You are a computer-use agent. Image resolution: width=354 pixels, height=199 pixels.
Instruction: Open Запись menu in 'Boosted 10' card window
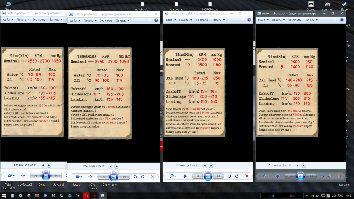point(218,20)
